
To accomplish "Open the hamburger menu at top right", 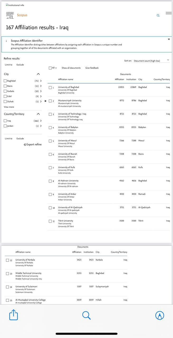I will 169,13.
